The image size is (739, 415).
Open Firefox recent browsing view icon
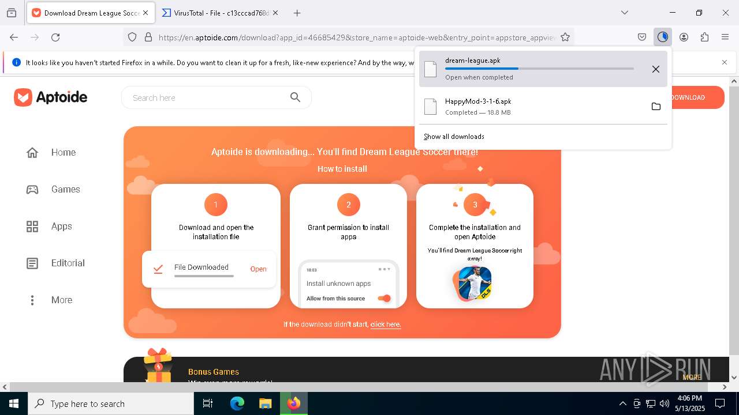point(12,13)
